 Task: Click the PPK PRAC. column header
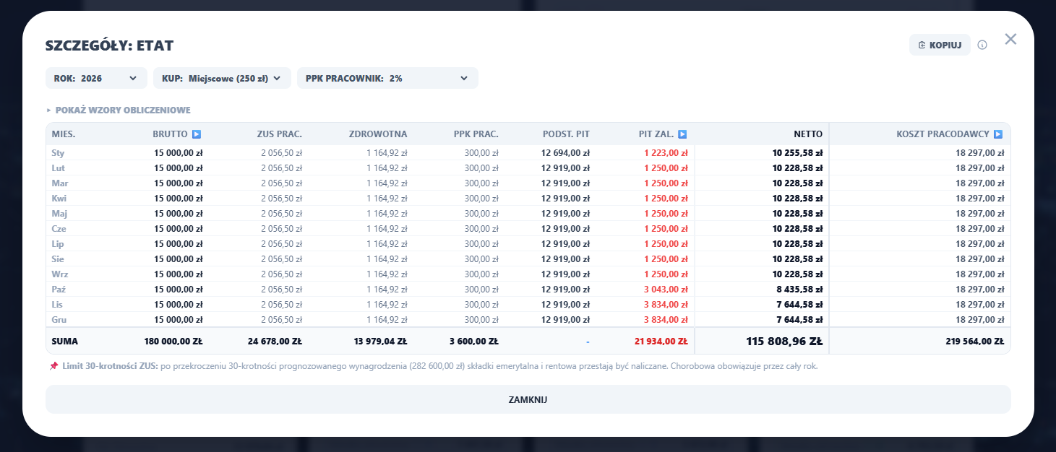(476, 134)
